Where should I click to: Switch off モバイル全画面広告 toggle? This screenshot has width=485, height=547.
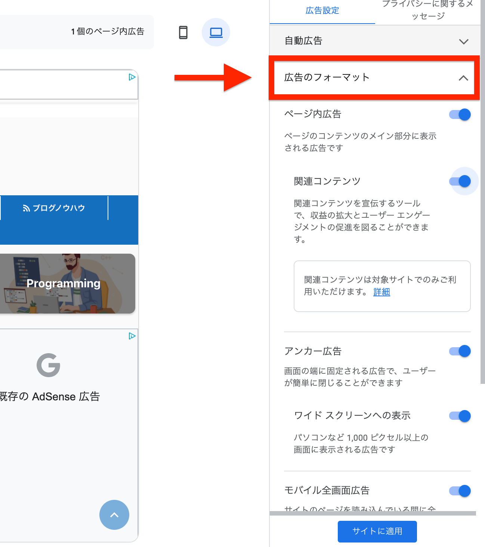(x=460, y=491)
